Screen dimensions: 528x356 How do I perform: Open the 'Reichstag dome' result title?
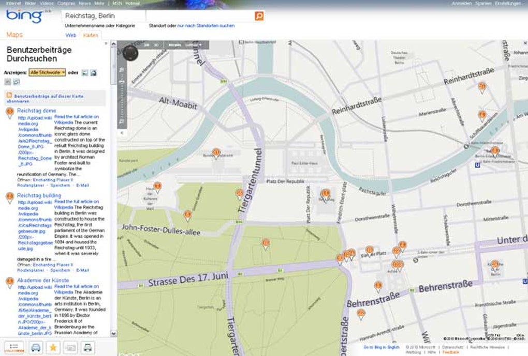pyautogui.click(x=37, y=111)
